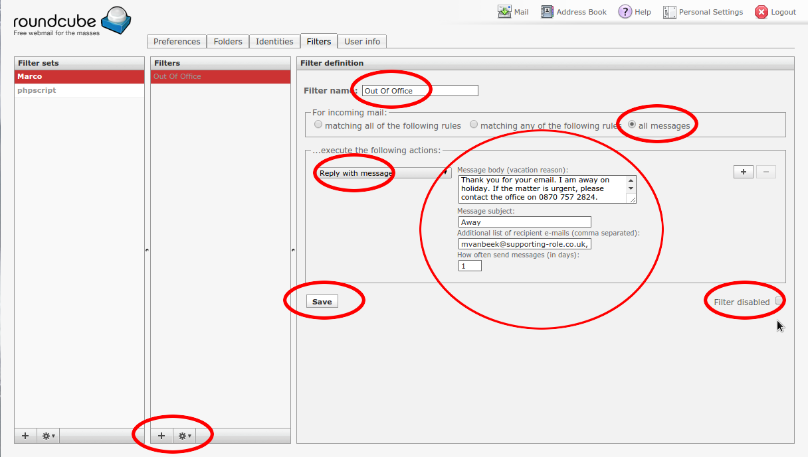Screen dimensions: 808x457
Task: Open filter sets gear actions menu
Action: [49, 436]
